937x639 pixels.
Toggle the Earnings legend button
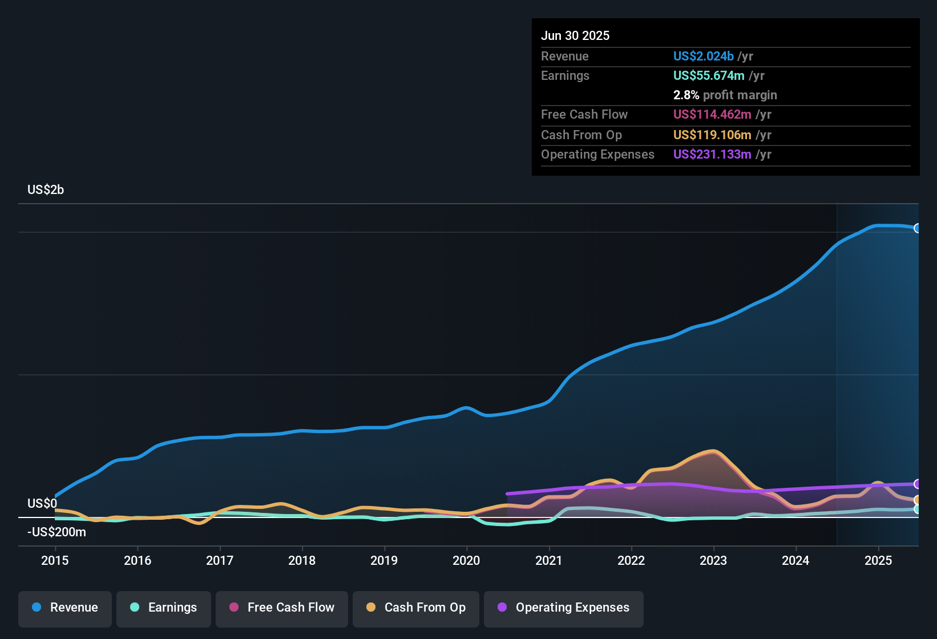click(x=164, y=609)
